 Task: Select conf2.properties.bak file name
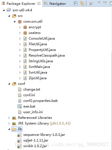pyautogui.click(x=41, y=101)
